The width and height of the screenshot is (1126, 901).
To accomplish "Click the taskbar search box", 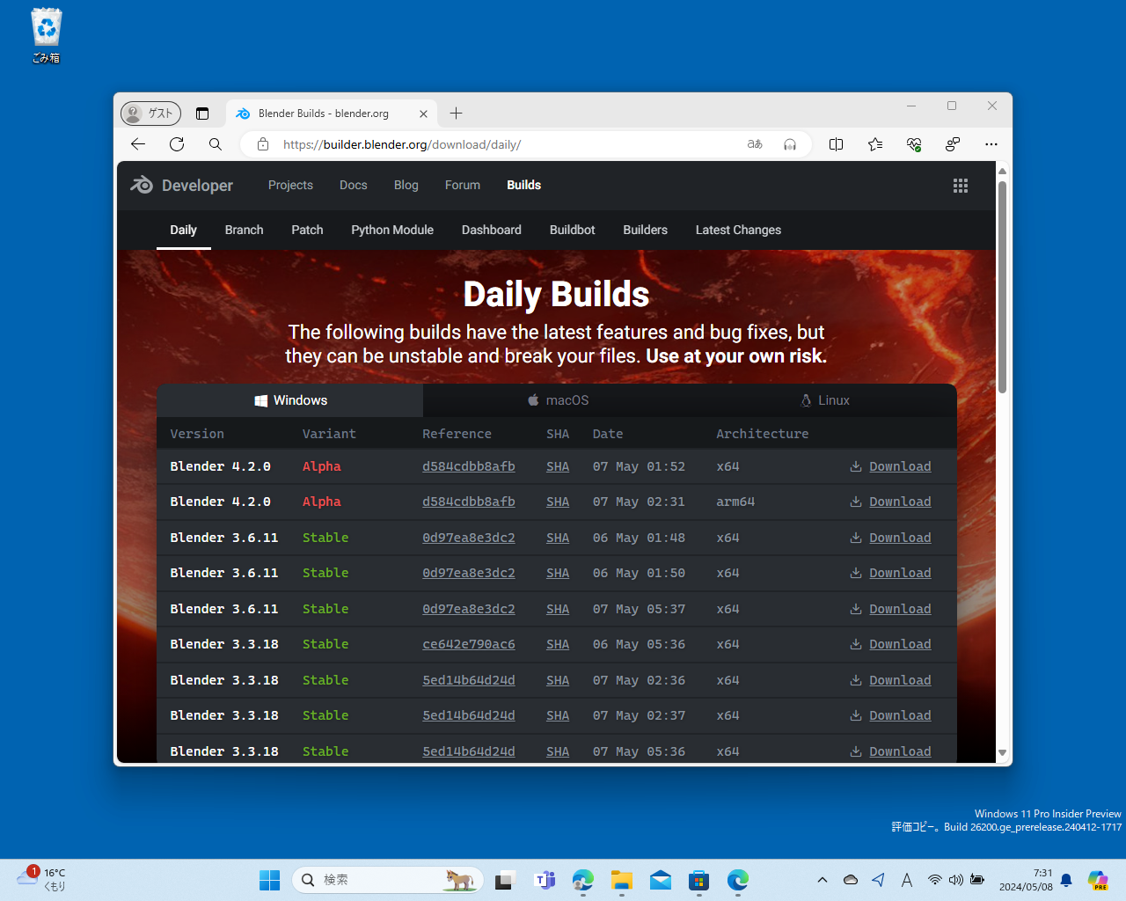I will (x=388, y=880).
